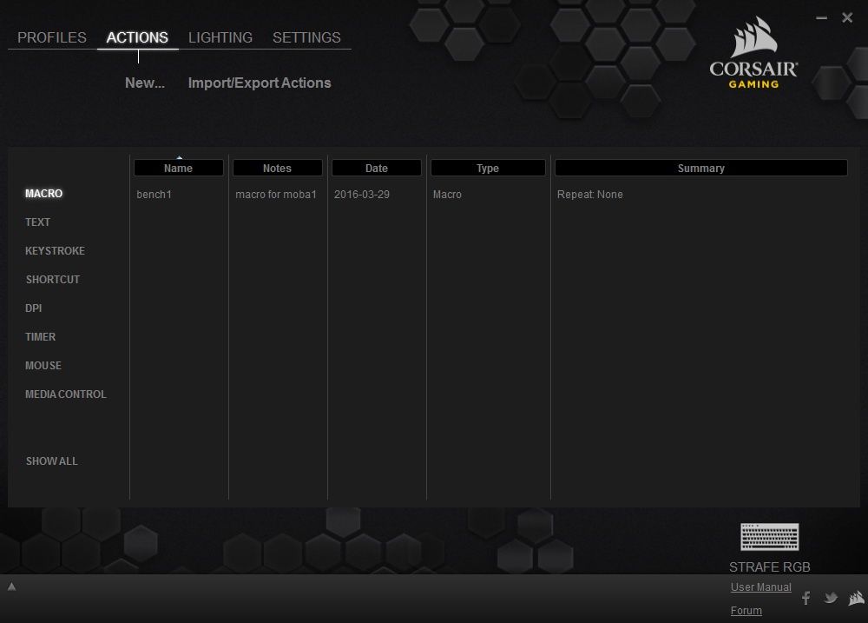
Task: Select the STRAFE RGB keyboard device icon
Action: point(769,536)
